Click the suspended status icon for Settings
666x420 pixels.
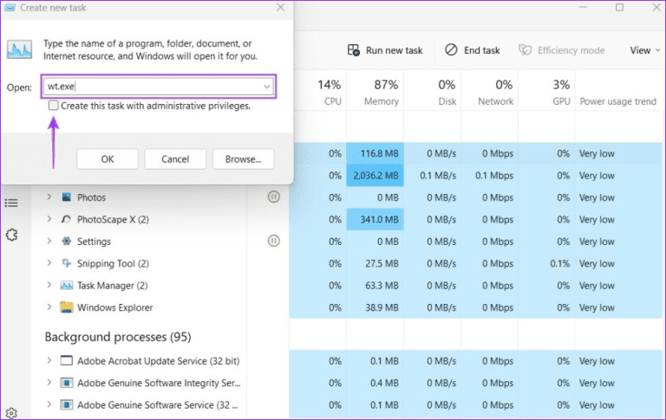coord(274,242)
